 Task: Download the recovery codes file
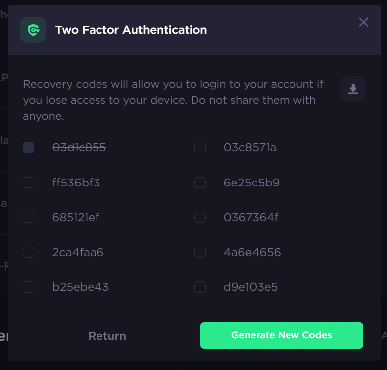point(353,89)
